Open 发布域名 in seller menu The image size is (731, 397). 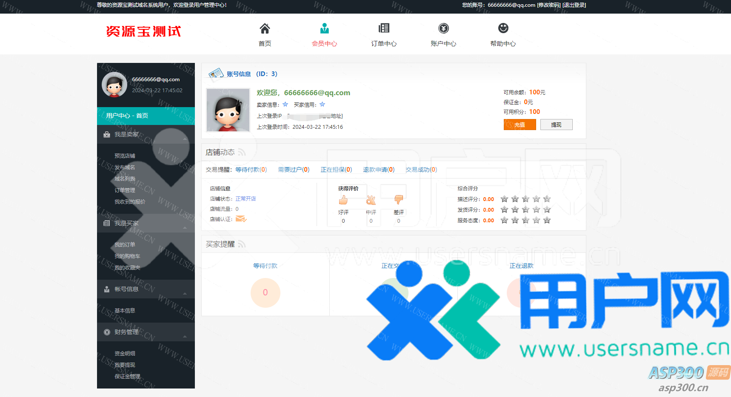click(x=125, y=167)
